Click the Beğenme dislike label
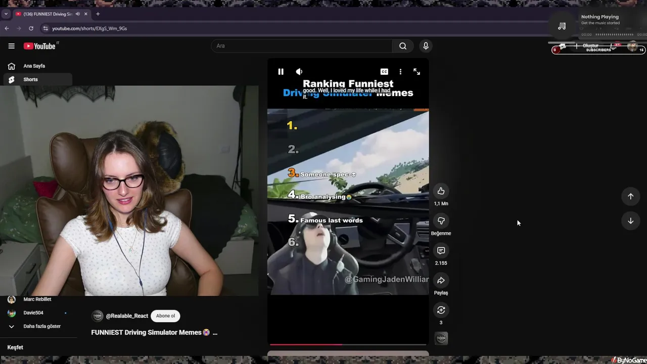 [x=441, y=234]
